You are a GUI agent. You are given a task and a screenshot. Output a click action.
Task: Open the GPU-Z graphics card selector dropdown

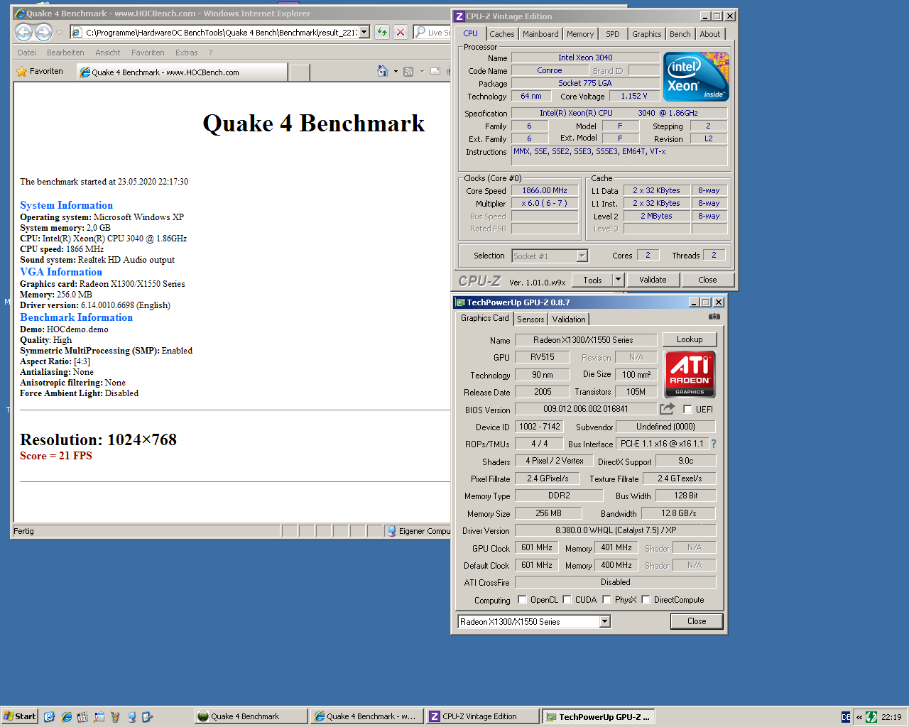[605, 621]
